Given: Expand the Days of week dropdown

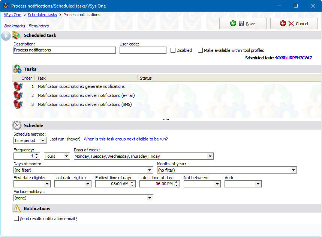Looking at the screenshot, I should click(210, 156).
